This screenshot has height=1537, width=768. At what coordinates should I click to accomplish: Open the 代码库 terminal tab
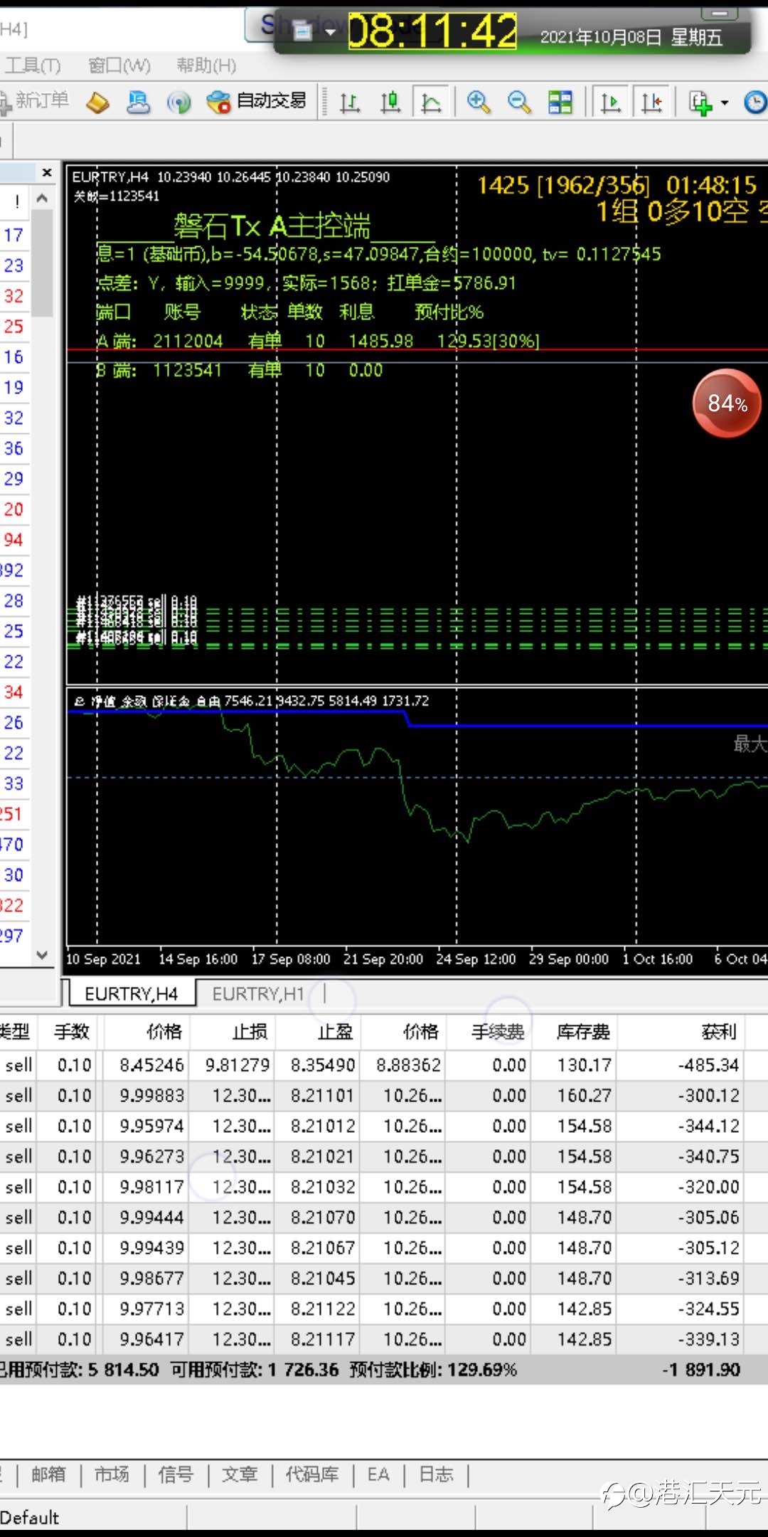click(312, 1474)
